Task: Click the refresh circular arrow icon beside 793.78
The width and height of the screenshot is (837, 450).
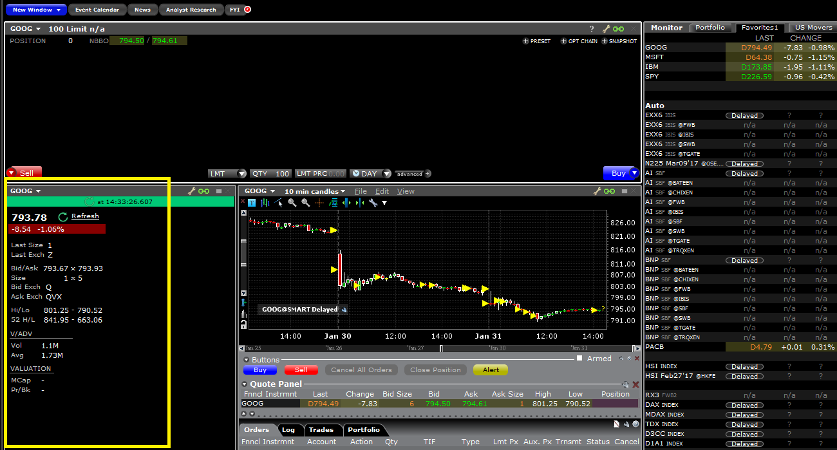Action: point(63,217)
